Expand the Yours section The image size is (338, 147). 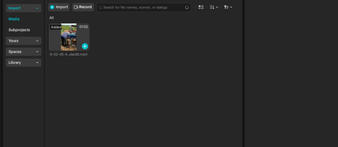(x=24, y=41)
